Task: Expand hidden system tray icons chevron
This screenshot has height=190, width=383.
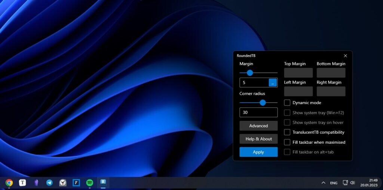Action: coord(324,183)
